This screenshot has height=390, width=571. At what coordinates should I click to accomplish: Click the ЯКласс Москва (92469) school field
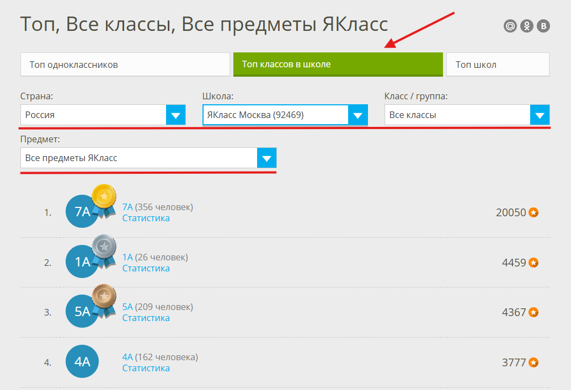[285, 115]
